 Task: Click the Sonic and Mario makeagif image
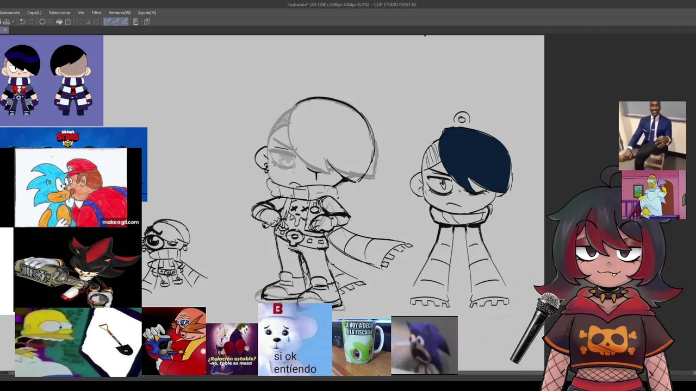(71, 187)
